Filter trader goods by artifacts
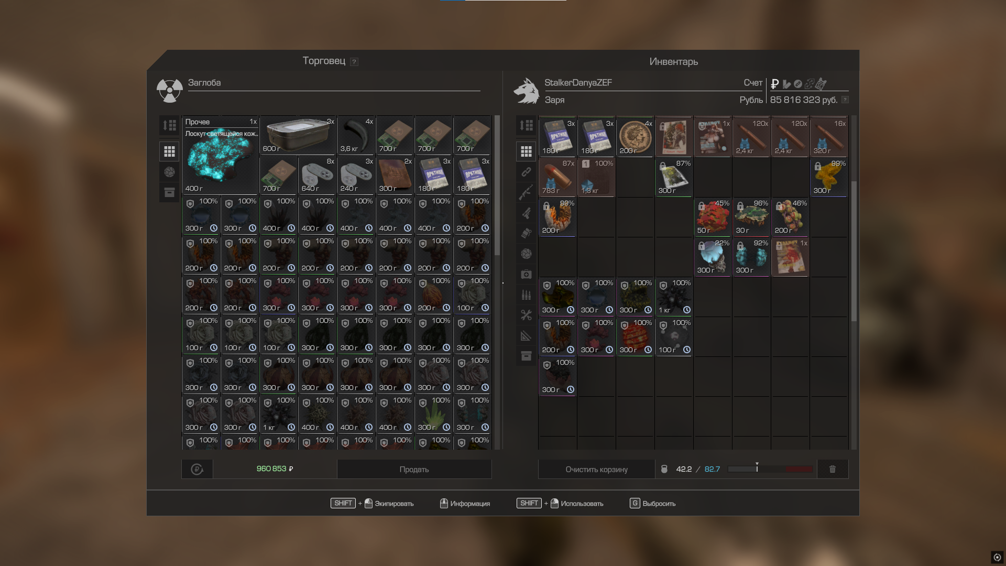1006x566 pixels. pyautogui.click(x=169, y=172)
